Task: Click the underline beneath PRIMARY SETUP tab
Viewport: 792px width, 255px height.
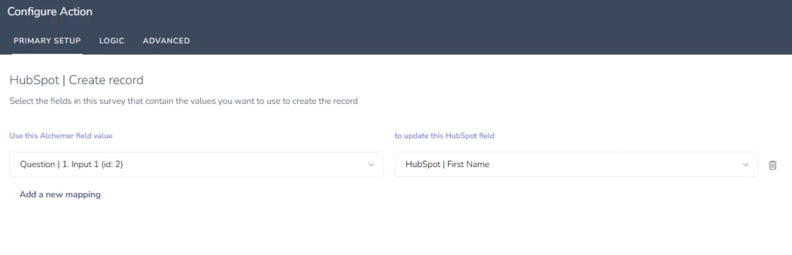Action: (47, 54)
